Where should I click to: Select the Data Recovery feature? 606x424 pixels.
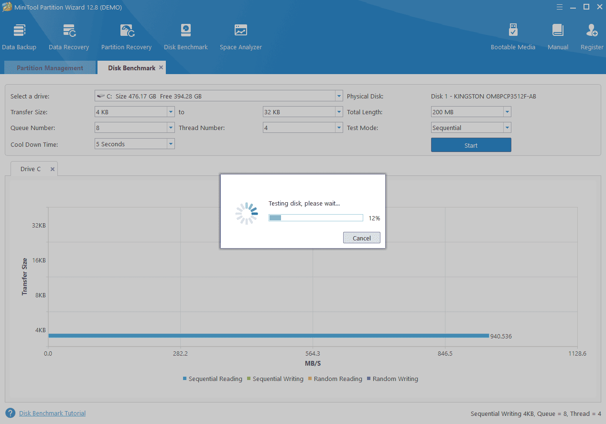click(x=68, y=36)
